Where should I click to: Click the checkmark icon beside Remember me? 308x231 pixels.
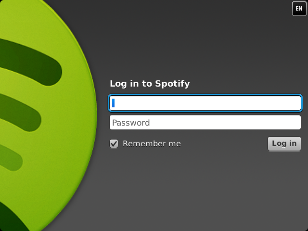pyautogui.click(x=114, y=143)
